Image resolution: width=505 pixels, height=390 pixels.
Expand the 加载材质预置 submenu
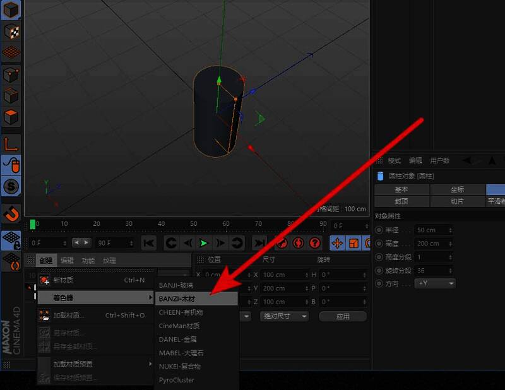pos(95,364)
